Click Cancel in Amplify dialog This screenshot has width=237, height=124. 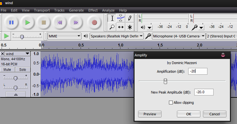(215, 114)
